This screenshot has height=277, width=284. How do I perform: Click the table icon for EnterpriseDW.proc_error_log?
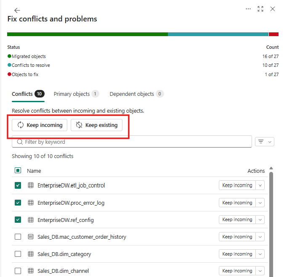31,203
